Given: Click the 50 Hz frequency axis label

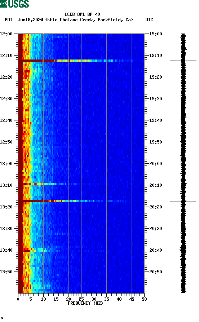Looking at the screenshot, I should 144,299.
